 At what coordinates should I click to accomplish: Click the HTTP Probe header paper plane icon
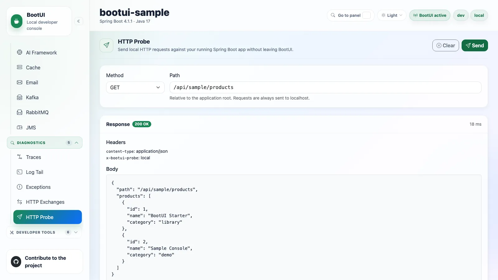tap(106, 45)
